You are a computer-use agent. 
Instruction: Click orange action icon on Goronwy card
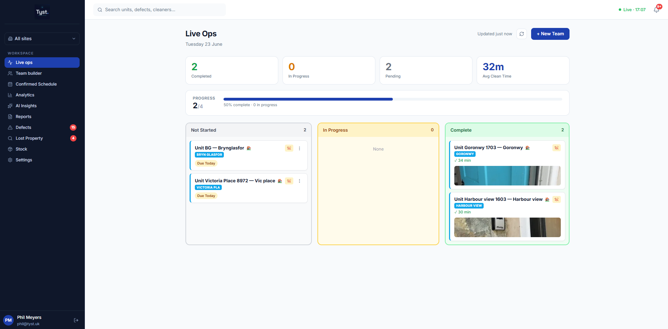point(557,148)
